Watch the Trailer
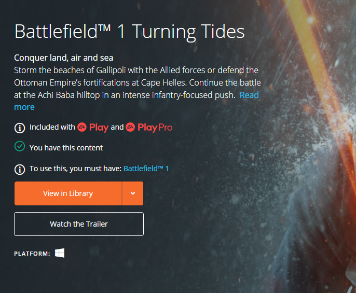 pyautogui.click(x=79, y=224)
